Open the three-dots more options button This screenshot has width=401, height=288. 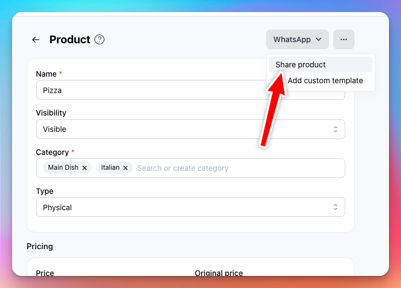tap(344, 39)
